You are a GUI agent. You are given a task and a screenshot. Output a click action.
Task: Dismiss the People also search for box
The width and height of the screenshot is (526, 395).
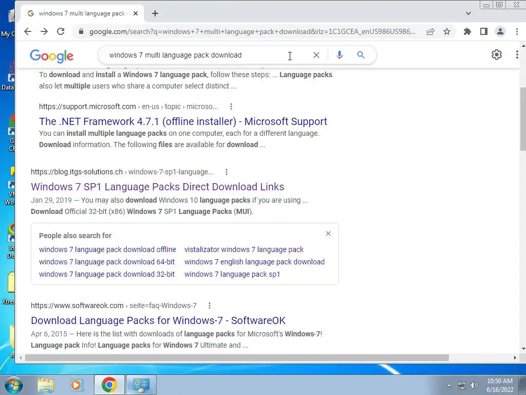(x=328, y=234)
